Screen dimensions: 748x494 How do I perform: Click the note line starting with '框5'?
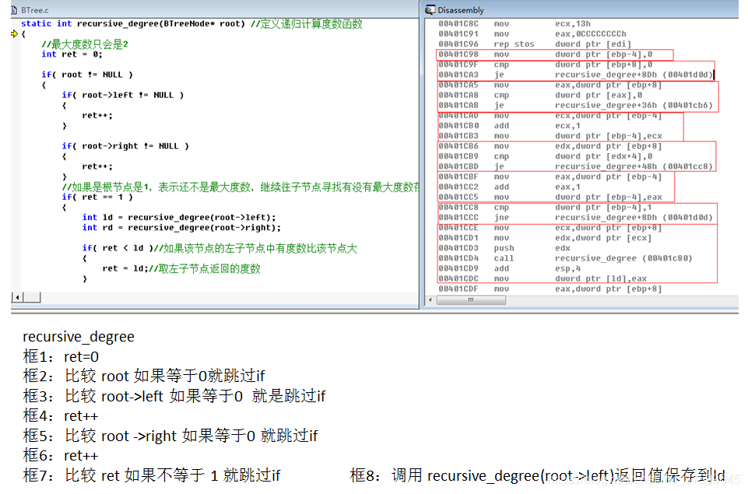tap(170, 436)
